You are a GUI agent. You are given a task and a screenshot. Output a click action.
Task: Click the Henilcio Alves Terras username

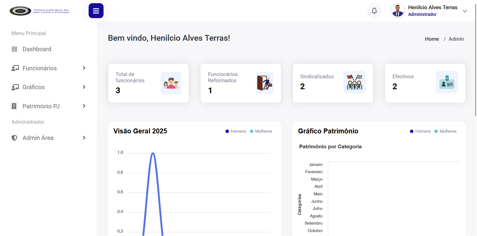pos(433,7)
